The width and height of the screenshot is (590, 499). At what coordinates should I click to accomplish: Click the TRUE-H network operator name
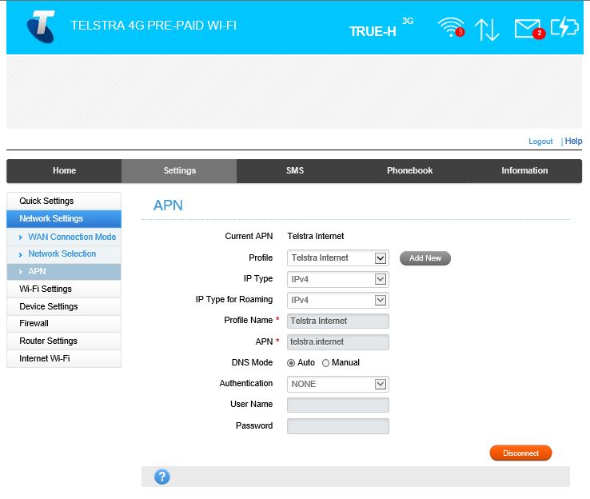click(x=373, y=32)
